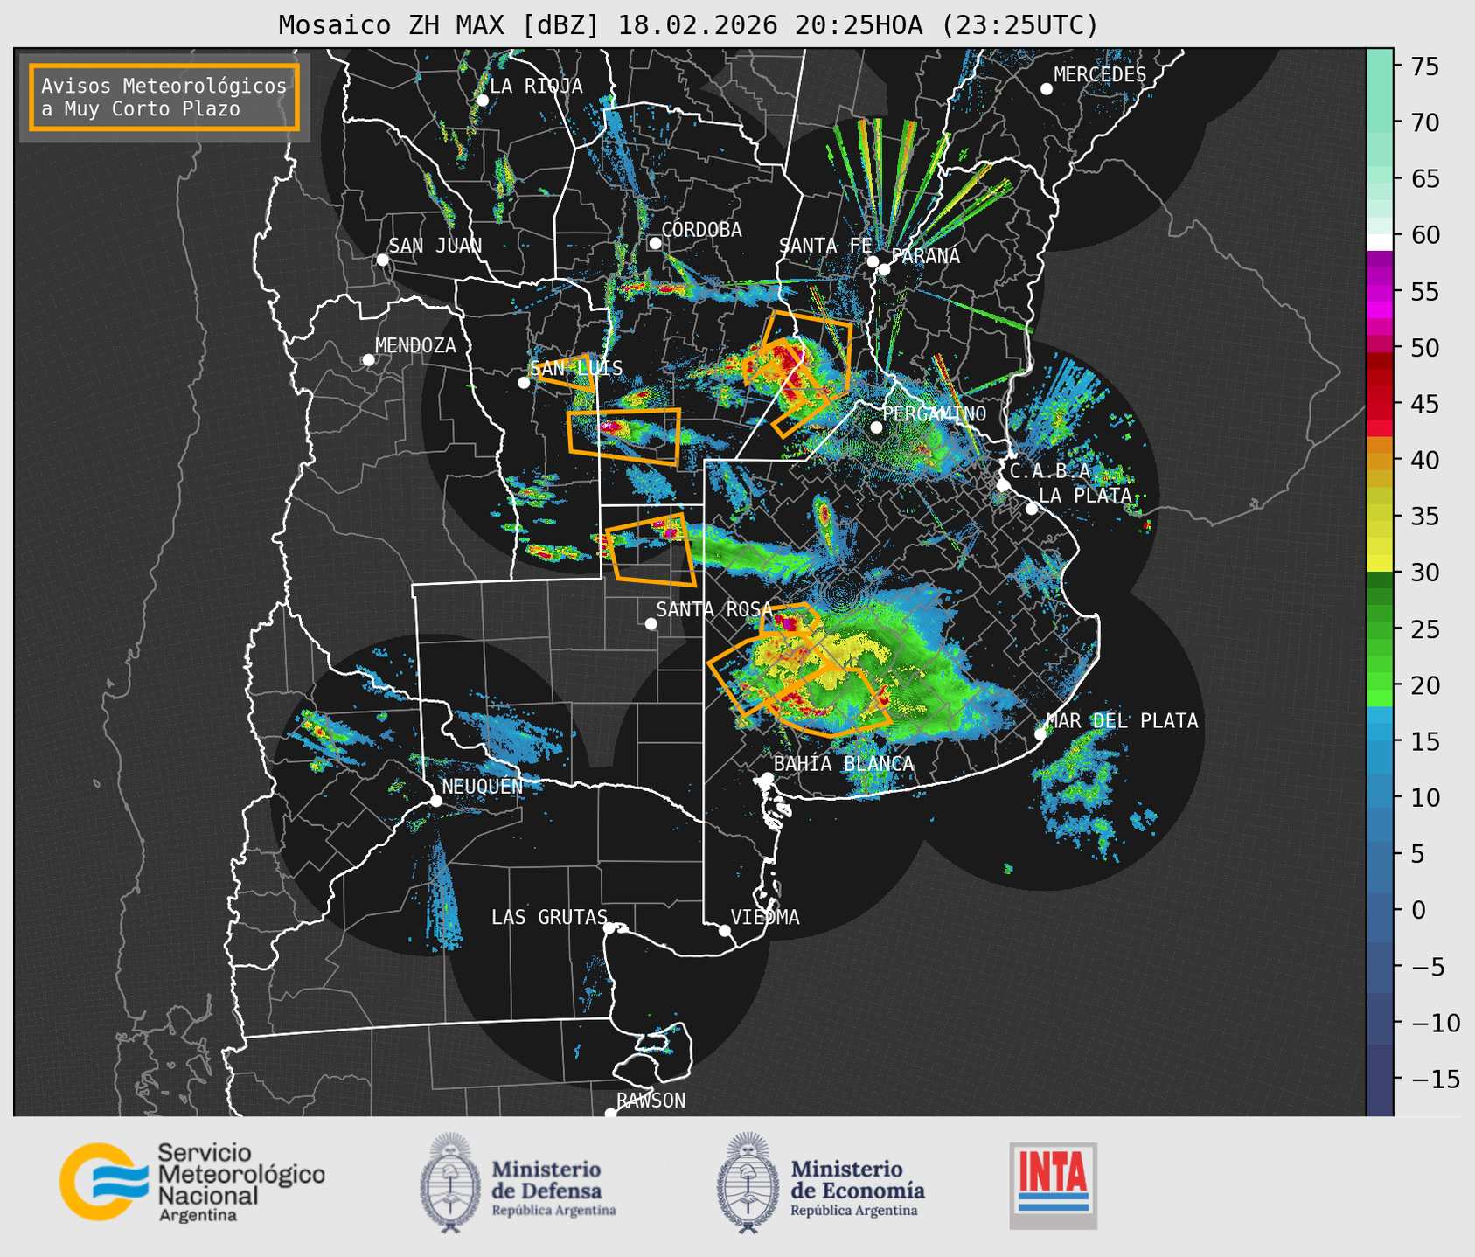Click the 'SAN JUAN' map label
The image size is (1475, 1257).
pos(435,246)
